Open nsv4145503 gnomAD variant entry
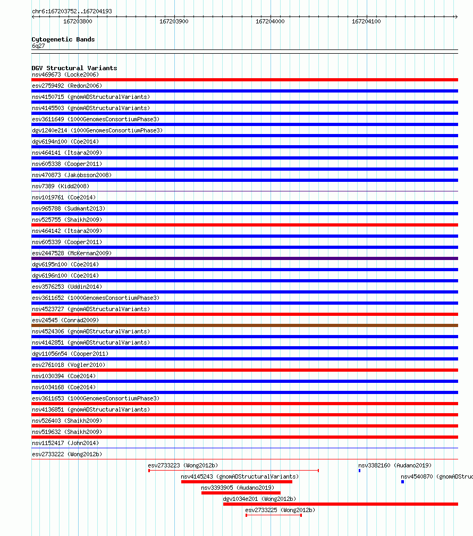Image resolution: width=473 pixels, height=536 pixels. click(x=91, y=108)
